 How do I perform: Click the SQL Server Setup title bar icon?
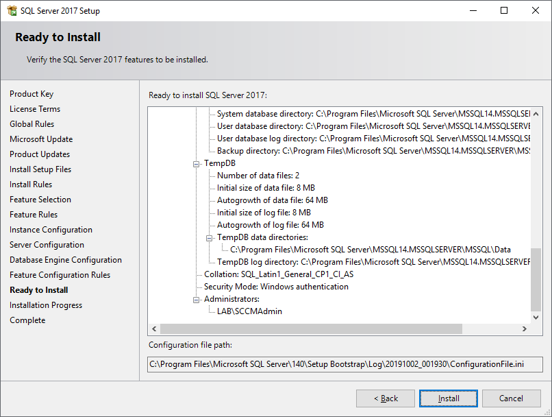pos(12,10)
